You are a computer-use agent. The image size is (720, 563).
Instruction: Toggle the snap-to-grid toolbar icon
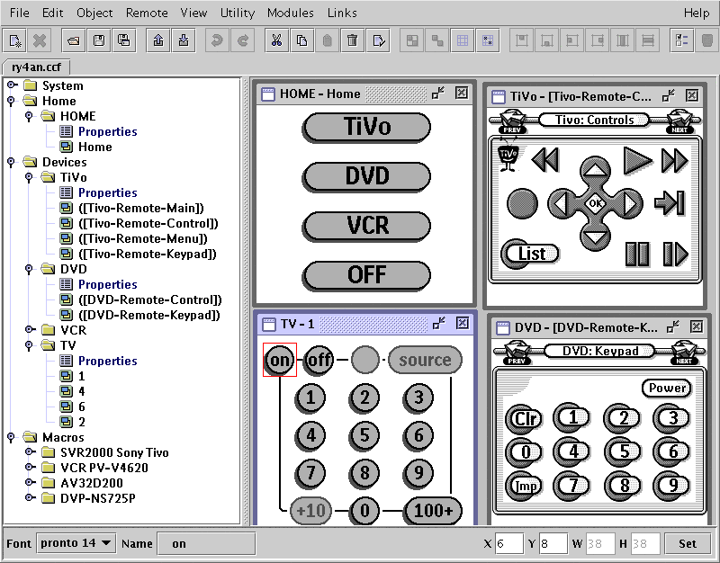488,40
